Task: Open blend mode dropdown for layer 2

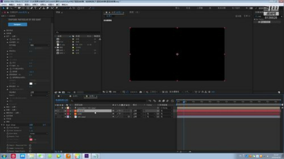Action: (137, 111)
